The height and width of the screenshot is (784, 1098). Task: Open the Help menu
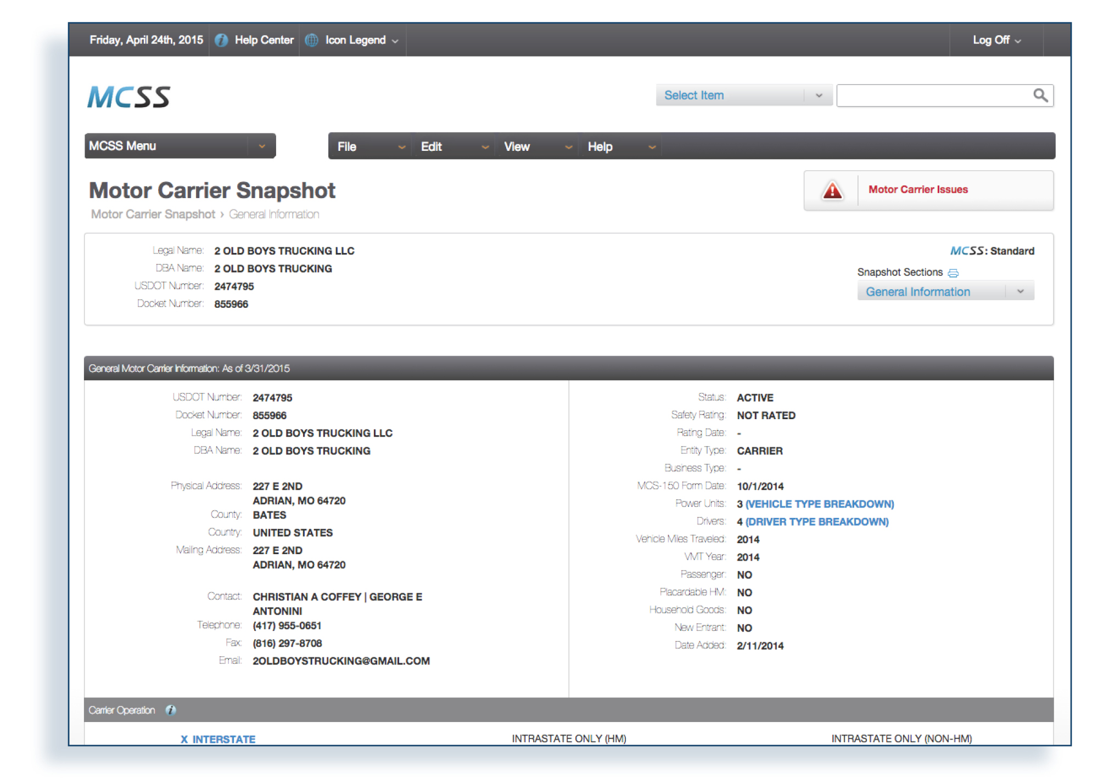click(621, 146)
